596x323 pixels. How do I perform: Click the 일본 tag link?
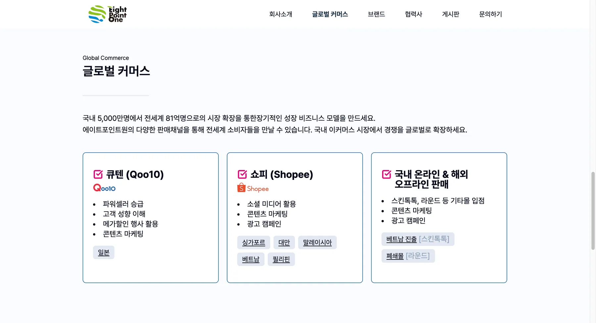pyautogui.click(x=104, y=252)
